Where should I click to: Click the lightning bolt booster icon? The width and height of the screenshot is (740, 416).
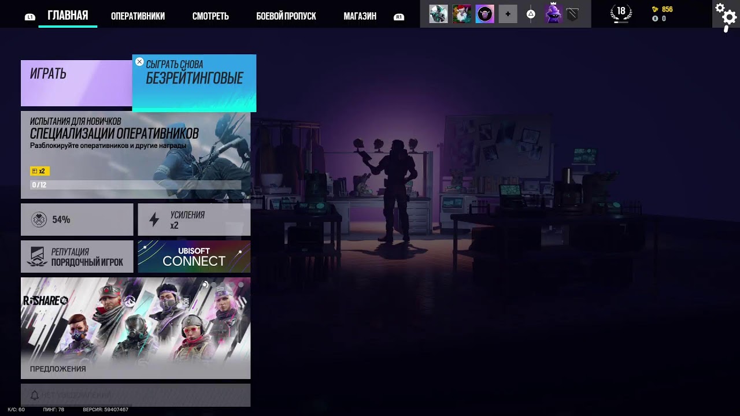[x=154, y=220]
